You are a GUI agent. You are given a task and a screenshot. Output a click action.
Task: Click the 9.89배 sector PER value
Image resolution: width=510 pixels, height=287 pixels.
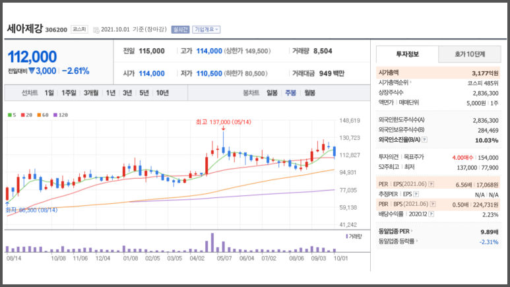click(x=490, y=232)
